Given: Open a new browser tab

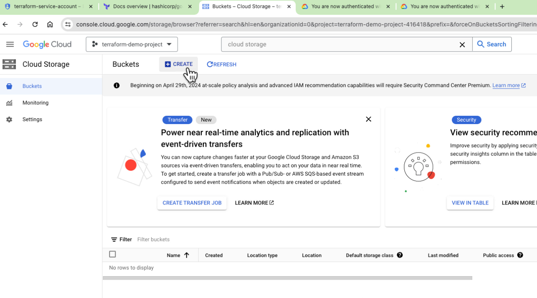Looking at the screenshot, I should click(x=502, y=6).
